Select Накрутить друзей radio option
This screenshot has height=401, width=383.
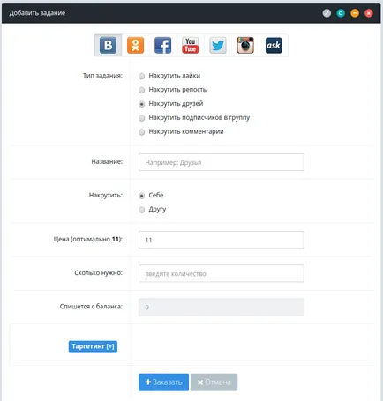coord(141,104)
